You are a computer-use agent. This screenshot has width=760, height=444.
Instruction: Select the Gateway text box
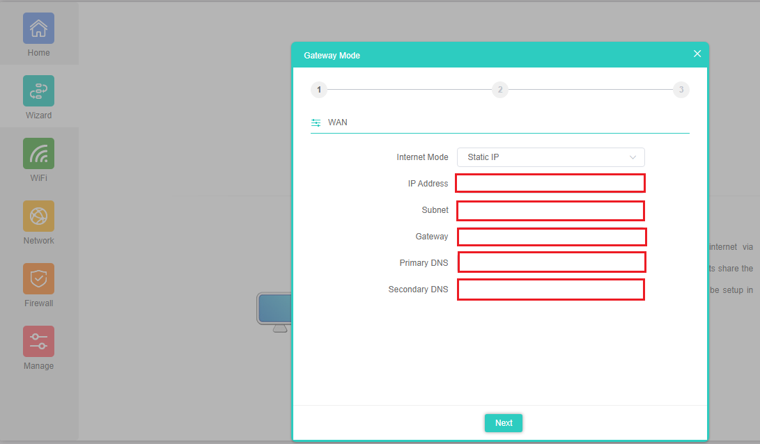point(552,237)
